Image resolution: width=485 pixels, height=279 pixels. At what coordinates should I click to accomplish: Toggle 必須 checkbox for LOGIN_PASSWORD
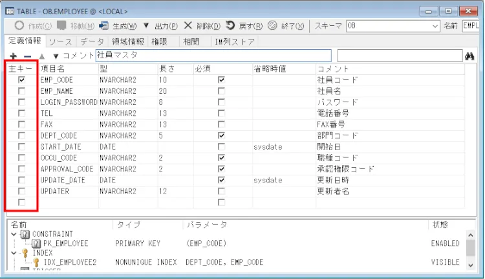[221, 102]
